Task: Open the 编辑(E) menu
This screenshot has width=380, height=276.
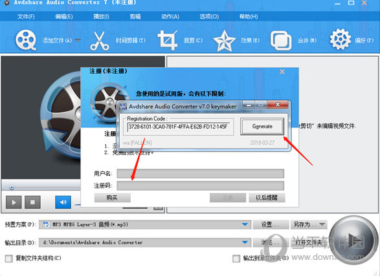Action: pyautogui.click(x=64, y=17)
